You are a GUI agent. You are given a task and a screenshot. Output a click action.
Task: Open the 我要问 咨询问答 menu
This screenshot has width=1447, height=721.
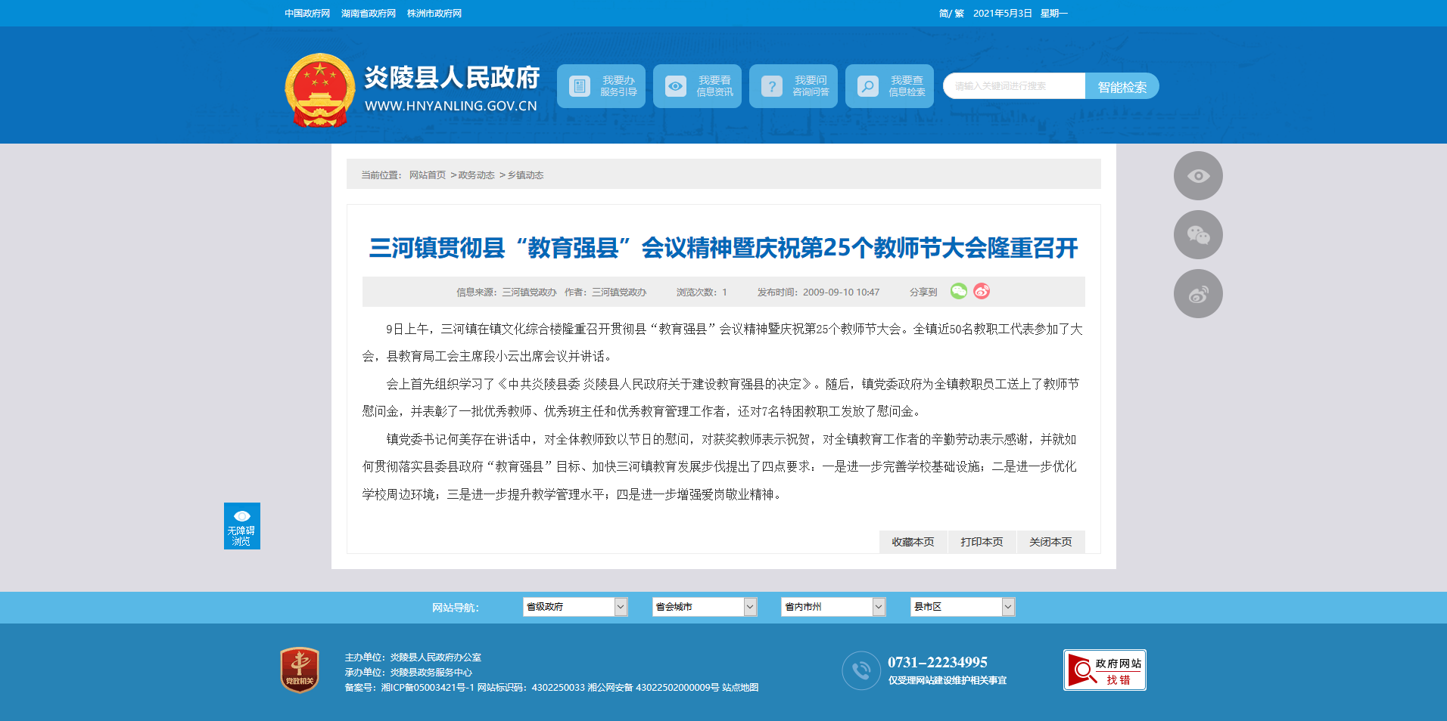coord(793,86)
